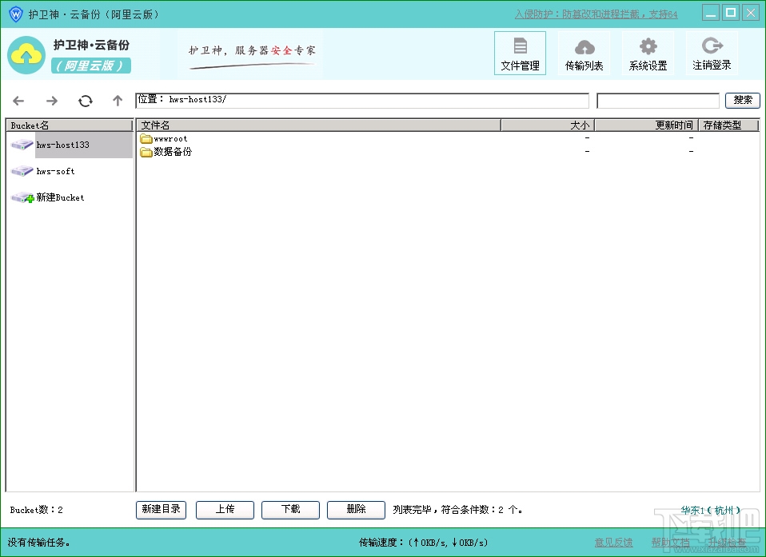Screen dimensions: 766x557
Task: Open the 系统设置 system settings tab
Action: pyautogui.click(x=648, y=54)
